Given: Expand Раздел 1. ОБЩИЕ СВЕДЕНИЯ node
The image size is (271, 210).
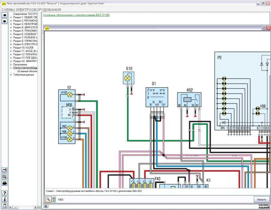Looking at the screenshot, I should (x=11, y=17).
